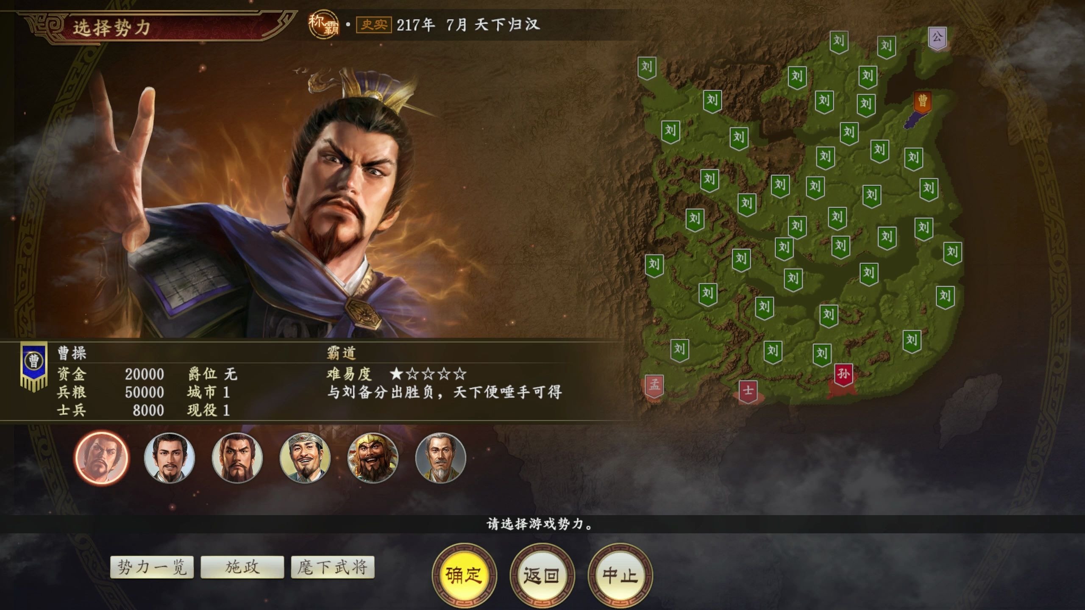Select the elderly gray-haired leader portrait
This screenshot has height=610, width=1085.
440,458
